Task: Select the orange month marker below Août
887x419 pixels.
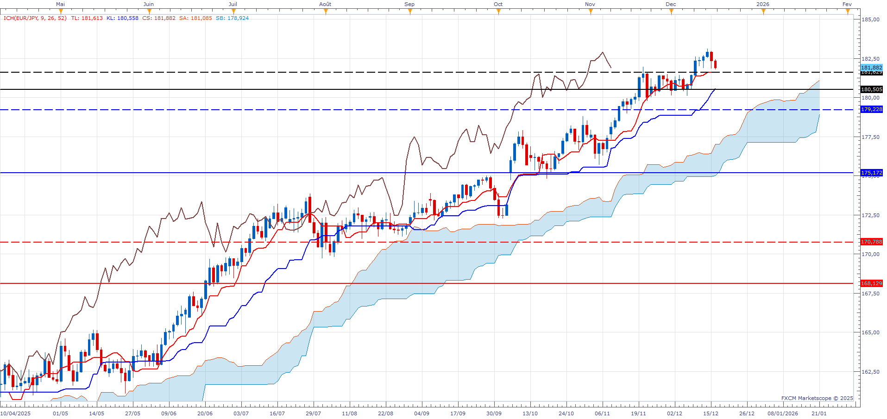Action: click(326, 12)
